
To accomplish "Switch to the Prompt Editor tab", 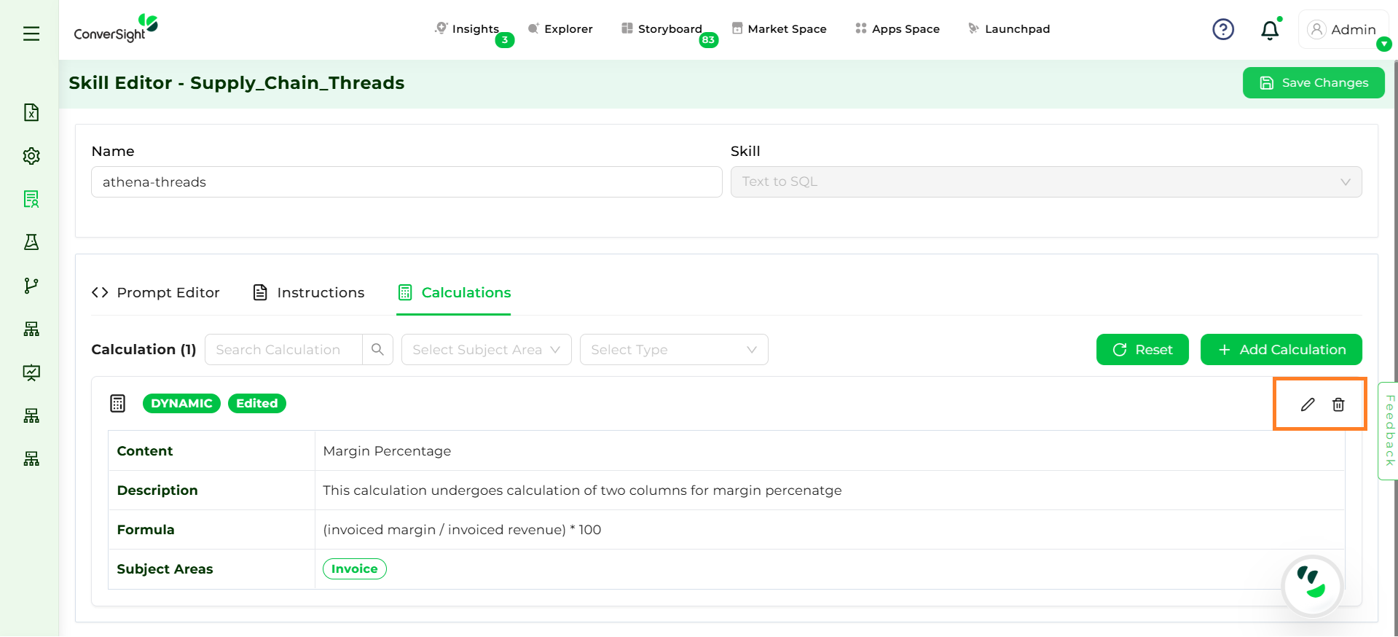I will 156,292.
